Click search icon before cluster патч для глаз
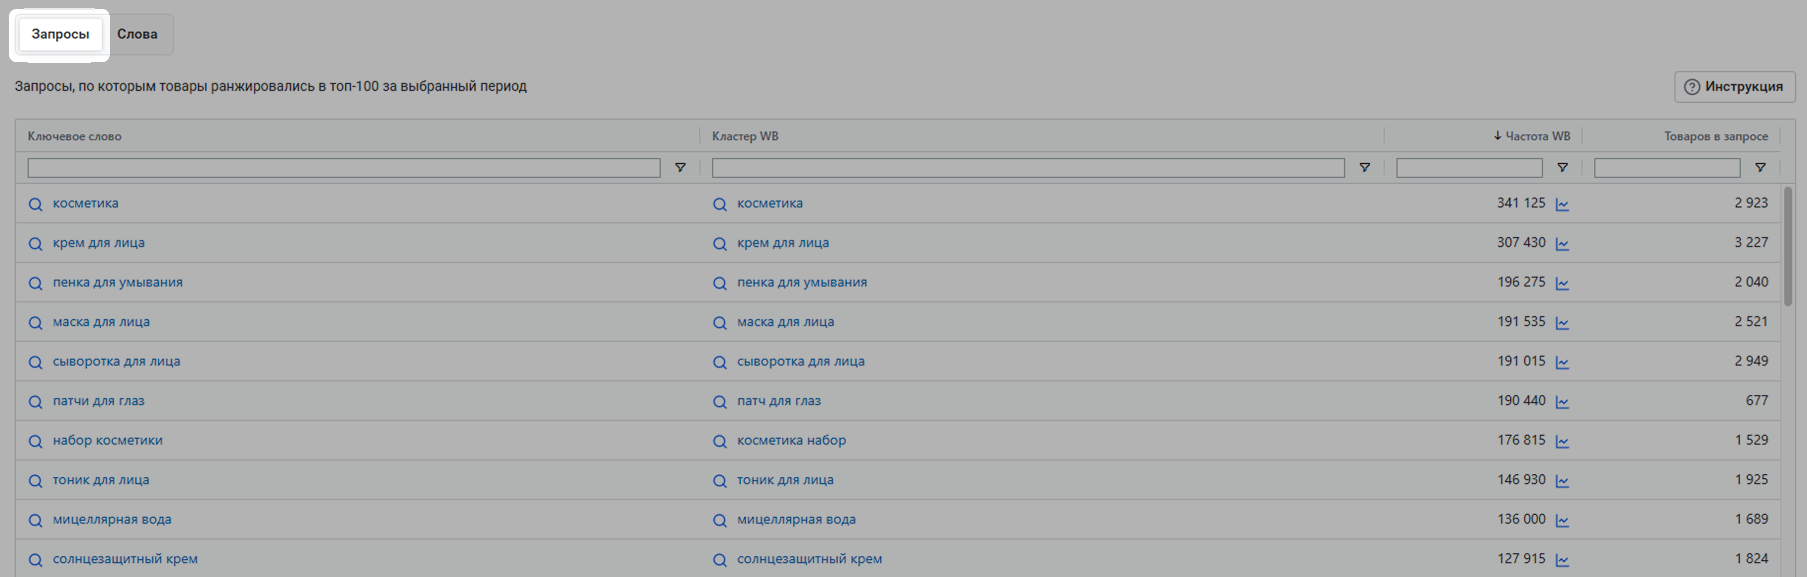This screenshot has width=1807, height=577. (x=720, y=402)
